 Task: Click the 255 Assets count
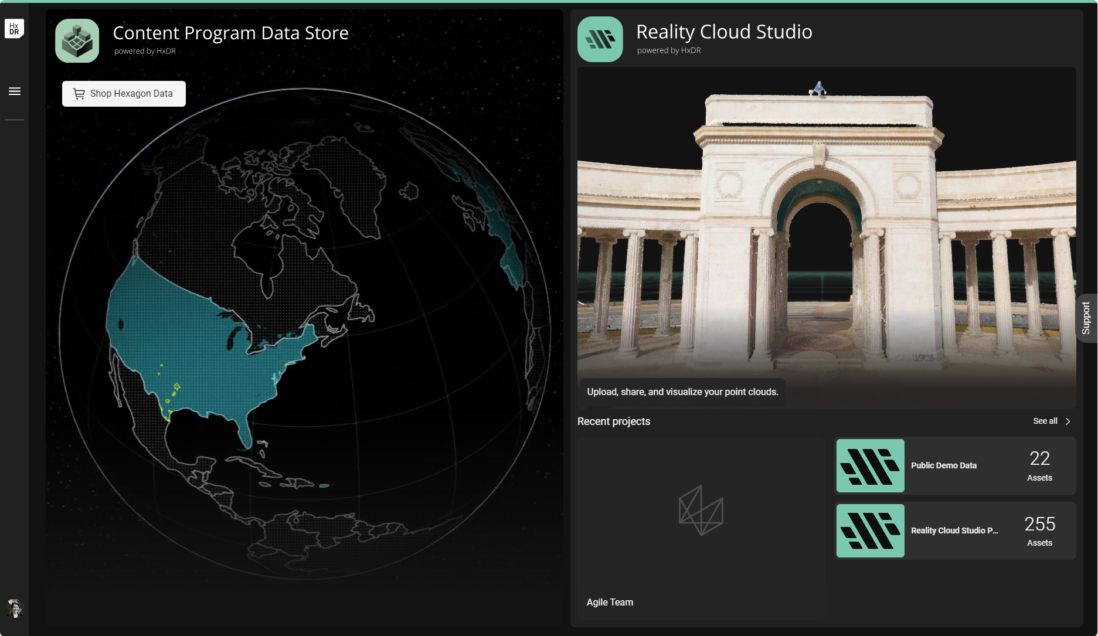1039,530
